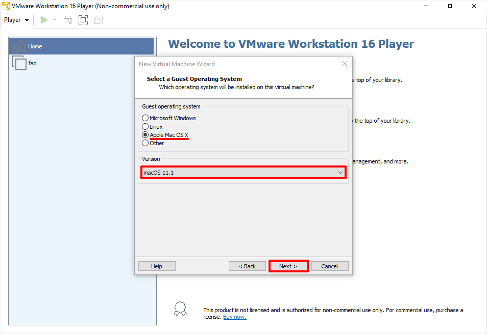Select Apple Mac OS X radio button
Viewport: 487px width, 334px height.
[x=145, y=135]
